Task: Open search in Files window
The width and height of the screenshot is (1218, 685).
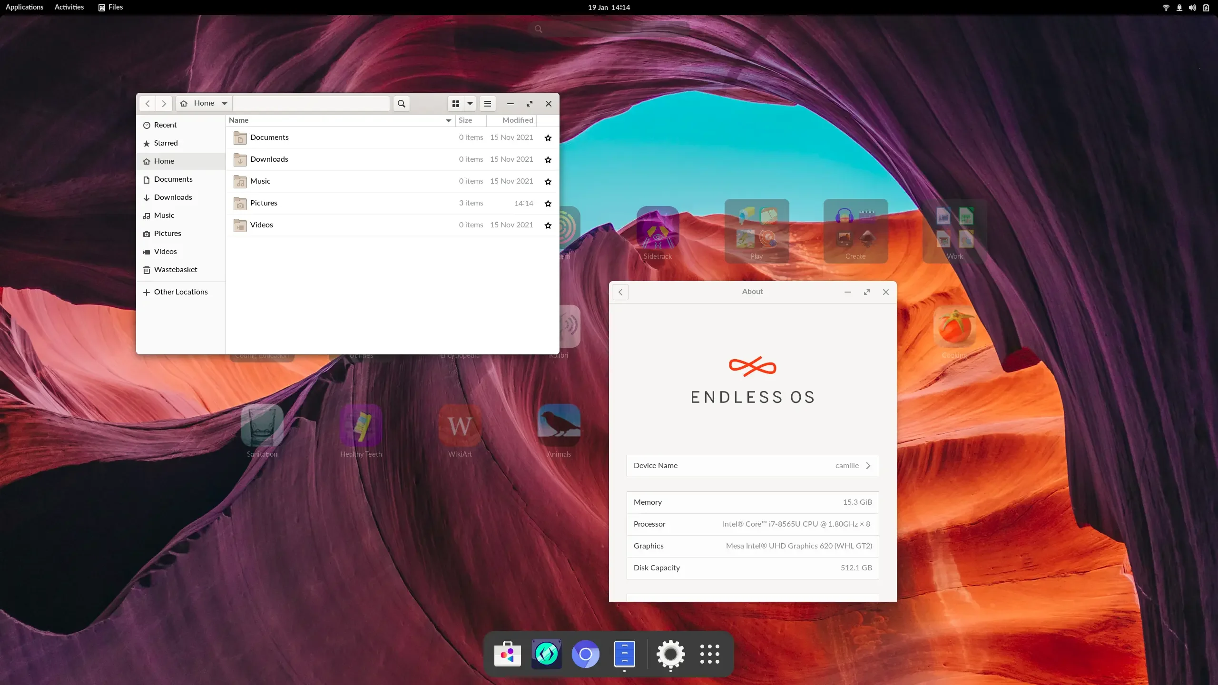Action: [x=402, y=103]
